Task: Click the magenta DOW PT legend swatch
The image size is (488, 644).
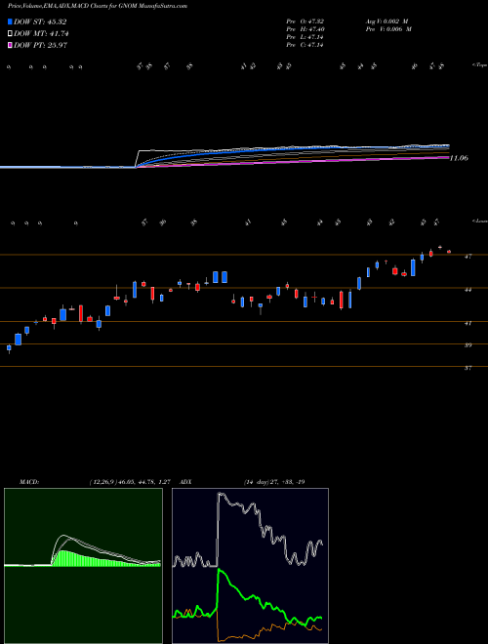Action: 11,45
